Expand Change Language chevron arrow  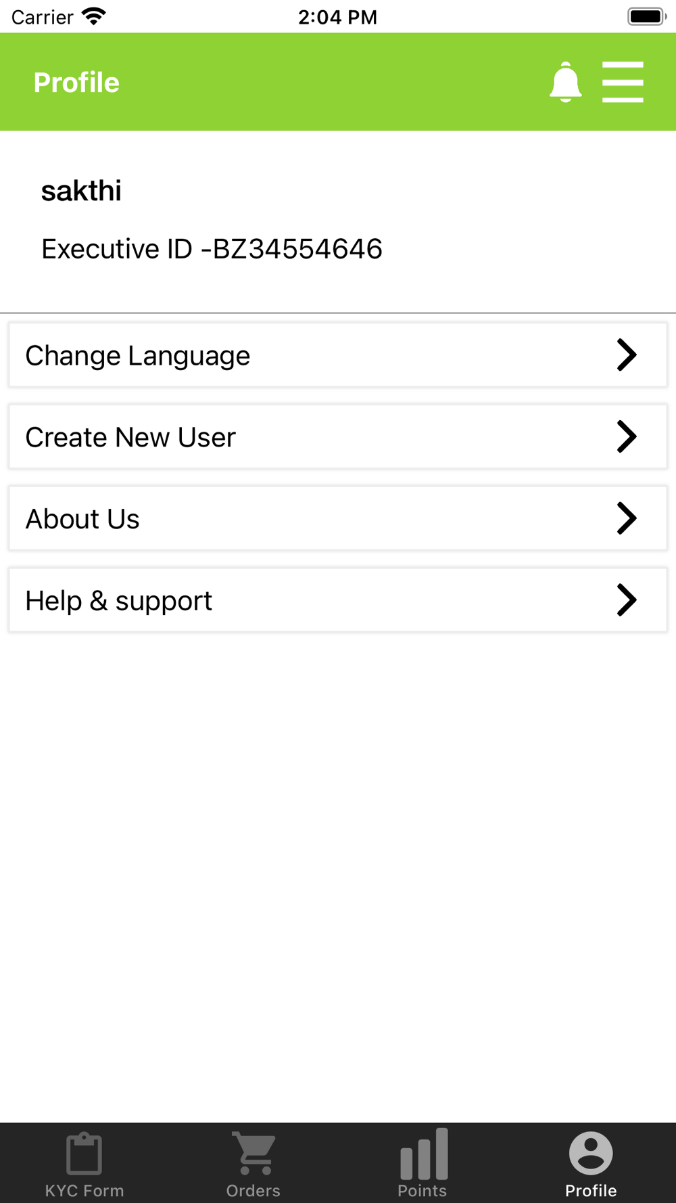point(627,355)
